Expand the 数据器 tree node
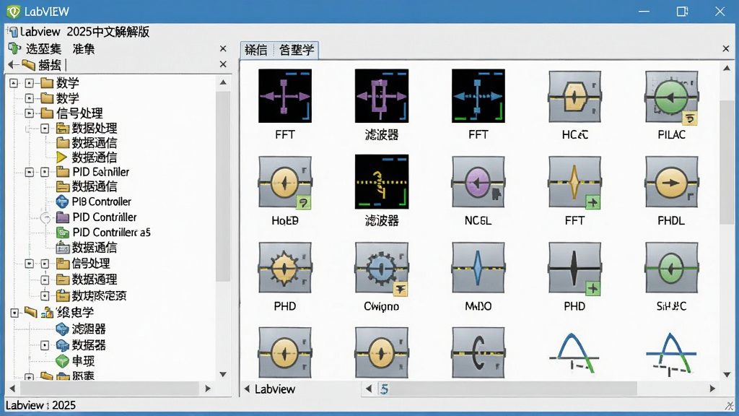This screenshot has width=739, height=416. click(45, 344)
